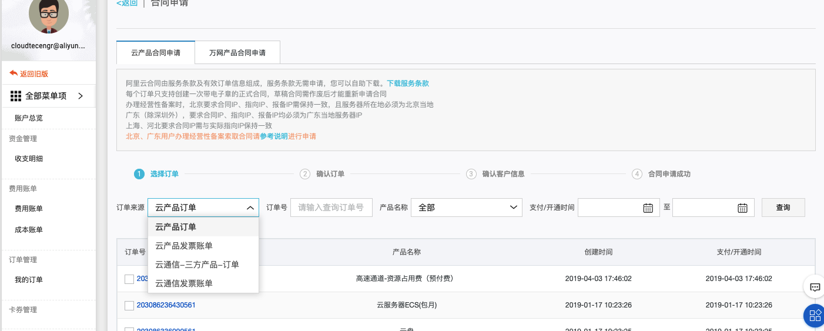Open 费用账单 in the sidebar
This screenshot has width=824, height=331.
(29, 209)
